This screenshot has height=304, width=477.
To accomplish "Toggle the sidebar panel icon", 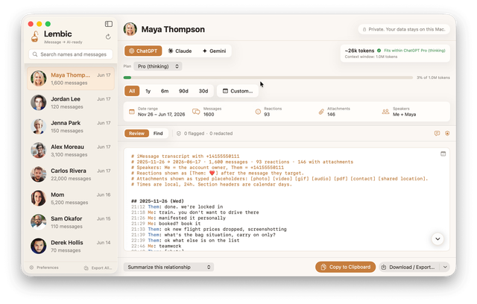I will (109, 24).
